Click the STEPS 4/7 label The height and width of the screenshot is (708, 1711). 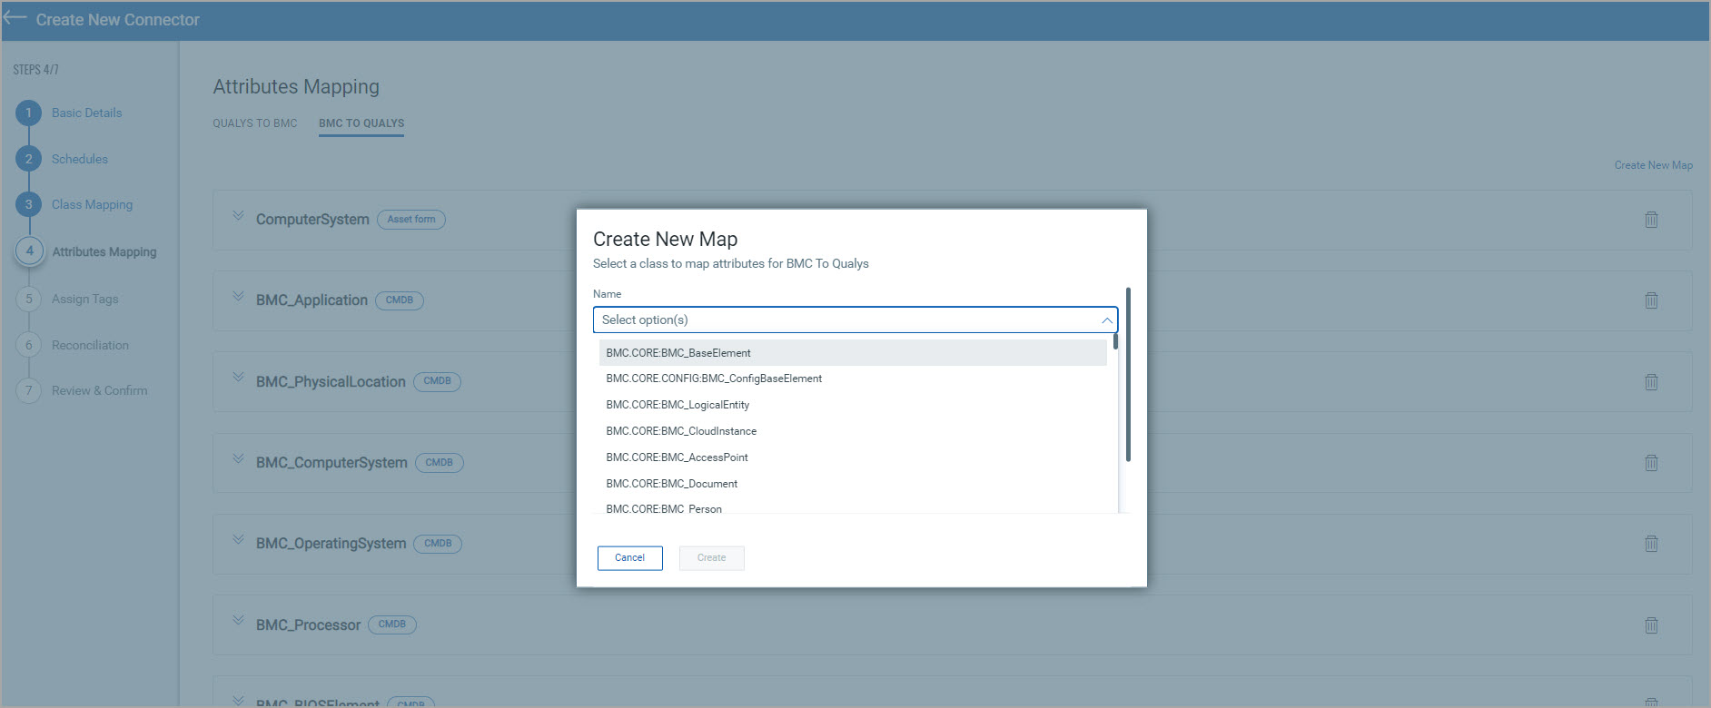pos(35,70)
